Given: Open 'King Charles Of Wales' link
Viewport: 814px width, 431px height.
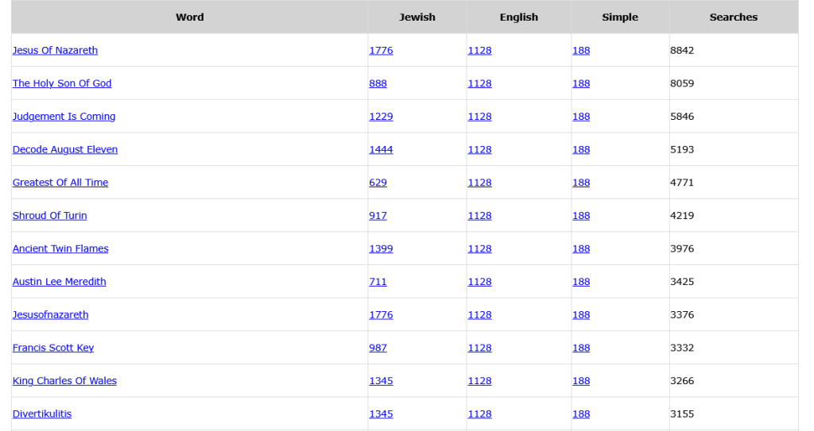Looking at the screenshot, I should [64, 381].
